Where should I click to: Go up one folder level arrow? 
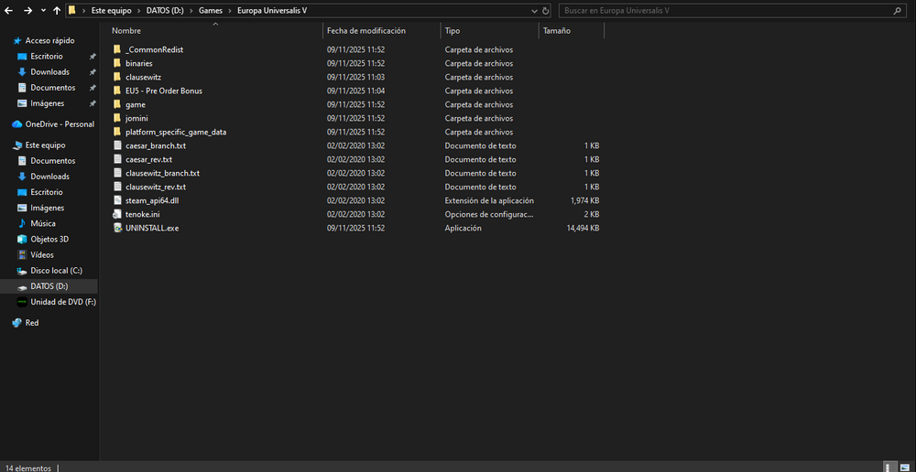[57, 11]
